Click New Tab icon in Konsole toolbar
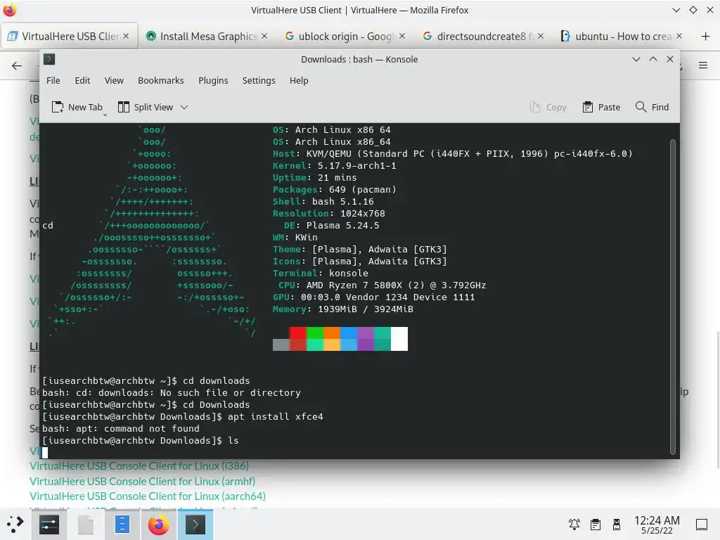This screenshot has height=540, width=720. click(77, 107)
